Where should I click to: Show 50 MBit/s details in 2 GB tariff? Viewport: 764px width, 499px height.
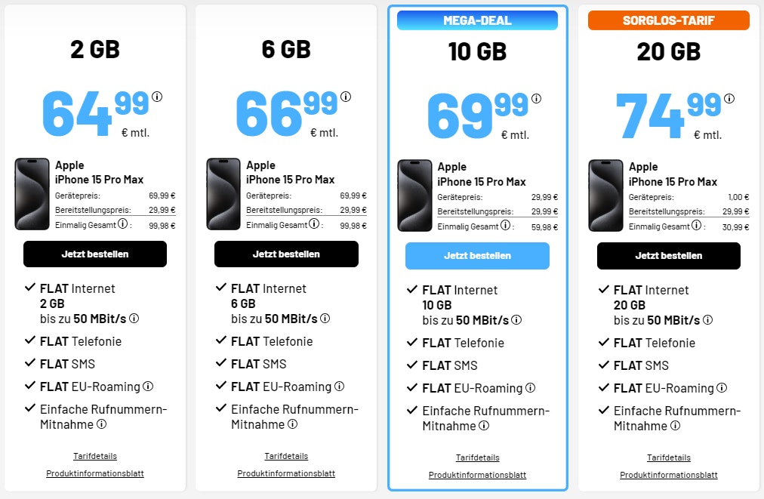click(134, 319)
